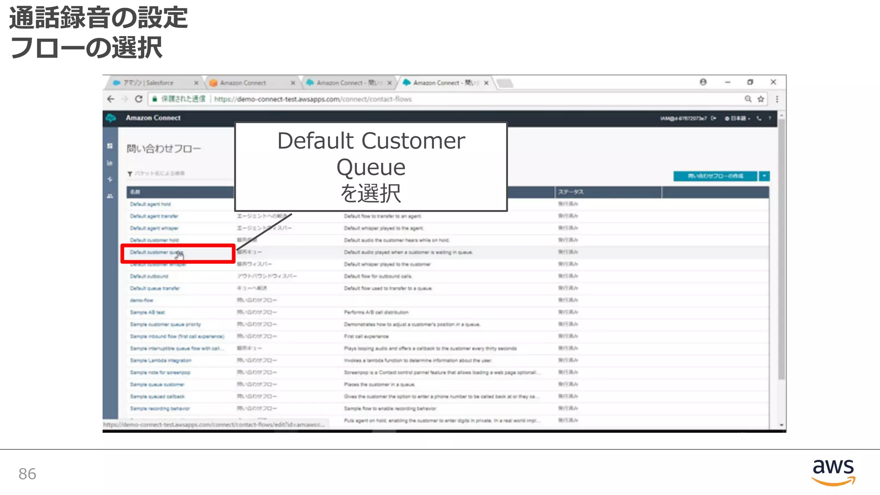Open the demo-flow link
This screenshot has width=880, height=495.
pos(141,300)
